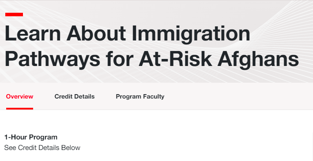Click the word 'Pathways' in the title
Screen dimensions: 313x161
click(52, 60)
